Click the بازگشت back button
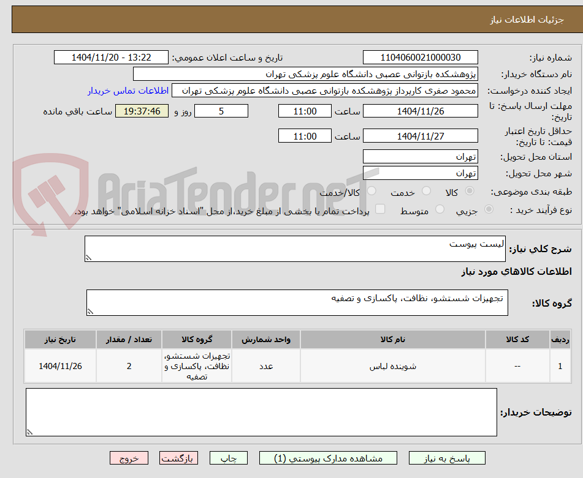583x478 pixels. pos(178,458)
